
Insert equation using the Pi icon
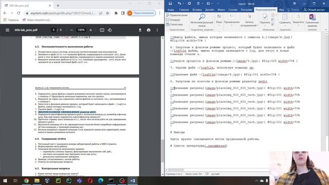(198, 4)
